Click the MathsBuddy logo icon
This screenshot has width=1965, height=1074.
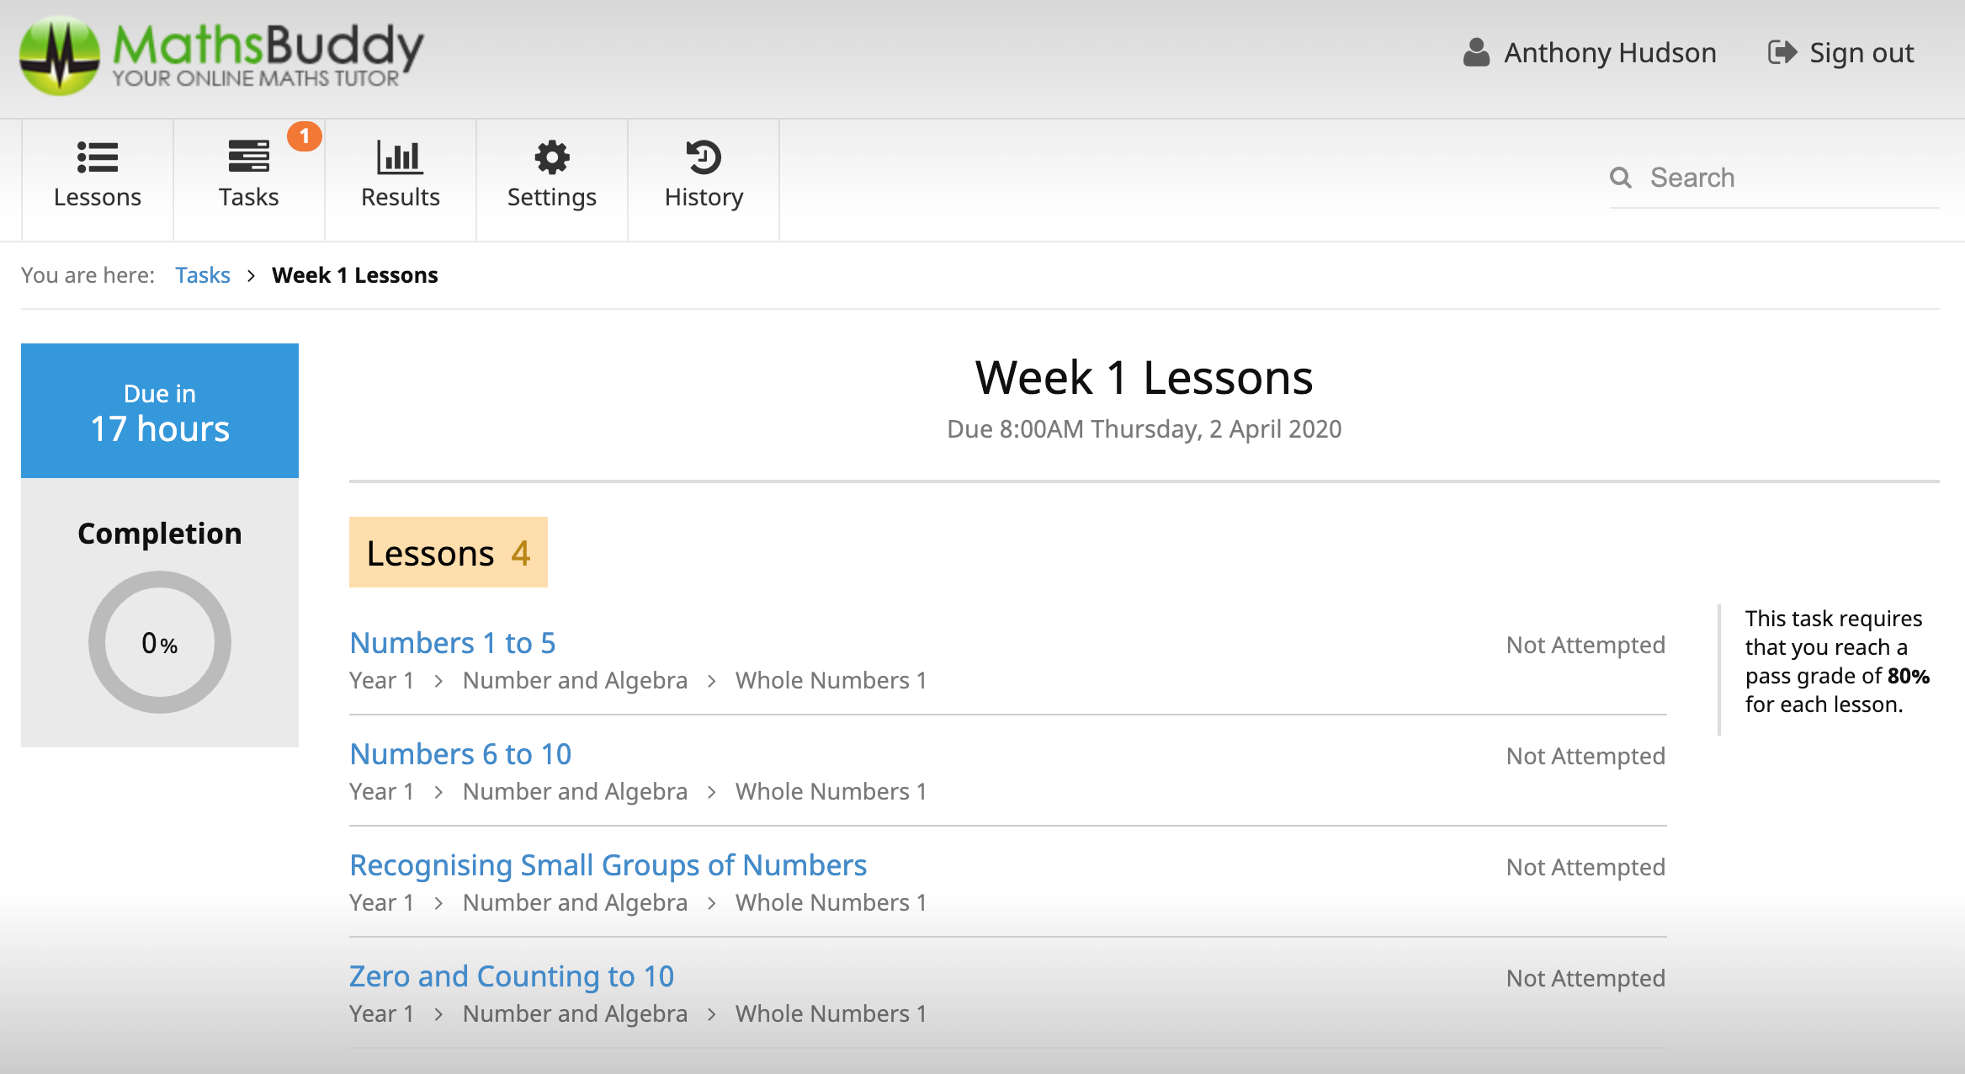59,56
